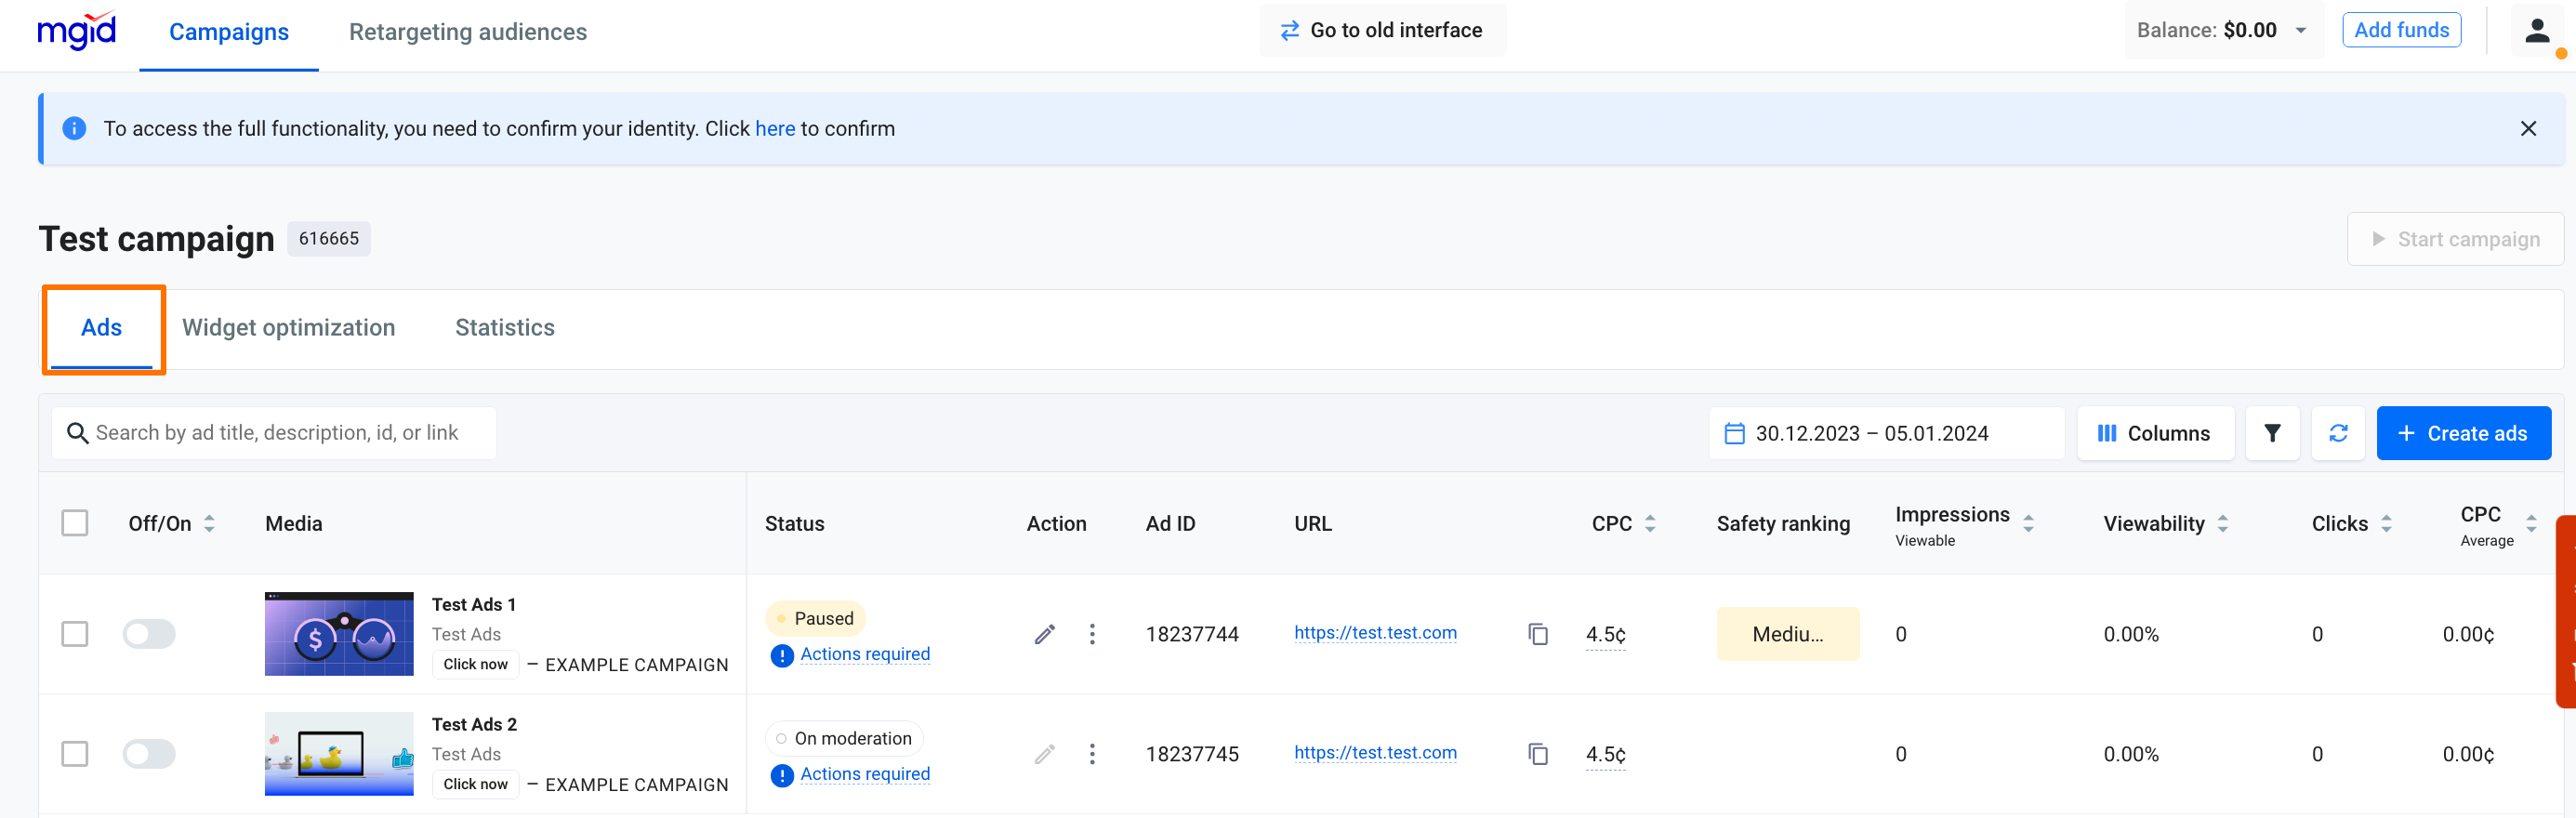Copy URL of Test Ads 1
Image resolution: width=2576 pixels, height=818 pixels.
pos(1537,634)
